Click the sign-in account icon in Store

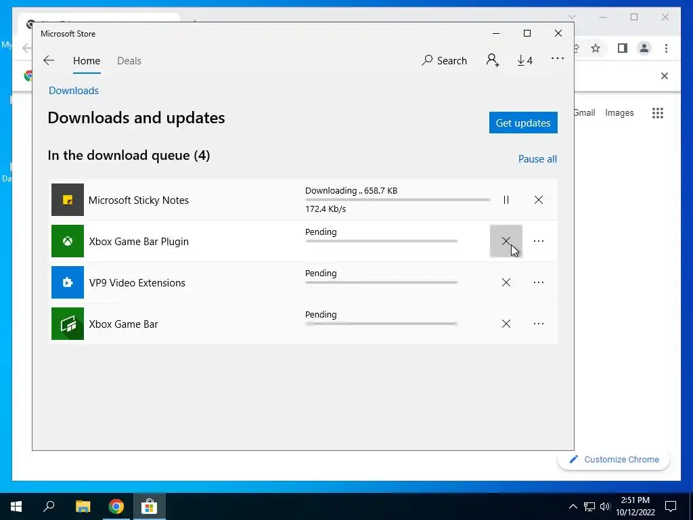tap(493, 60)
